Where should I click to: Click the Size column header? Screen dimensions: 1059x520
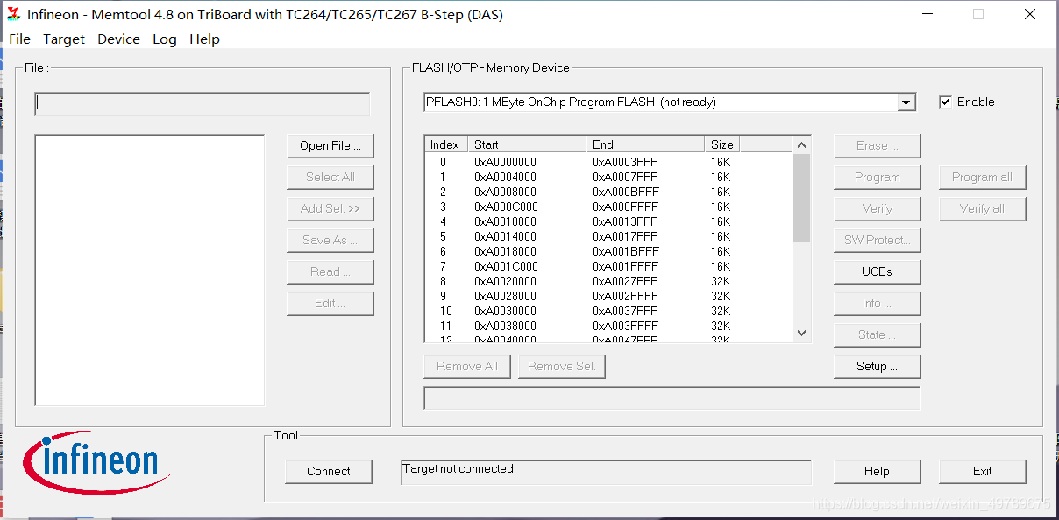[722, 145]
